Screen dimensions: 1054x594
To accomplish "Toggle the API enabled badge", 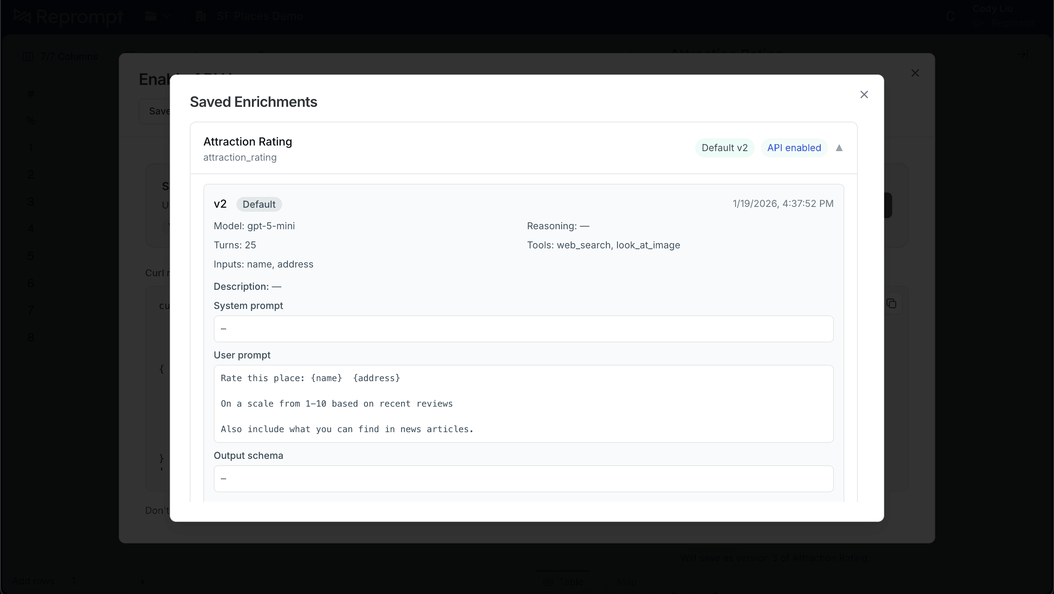I will (793, 148).
